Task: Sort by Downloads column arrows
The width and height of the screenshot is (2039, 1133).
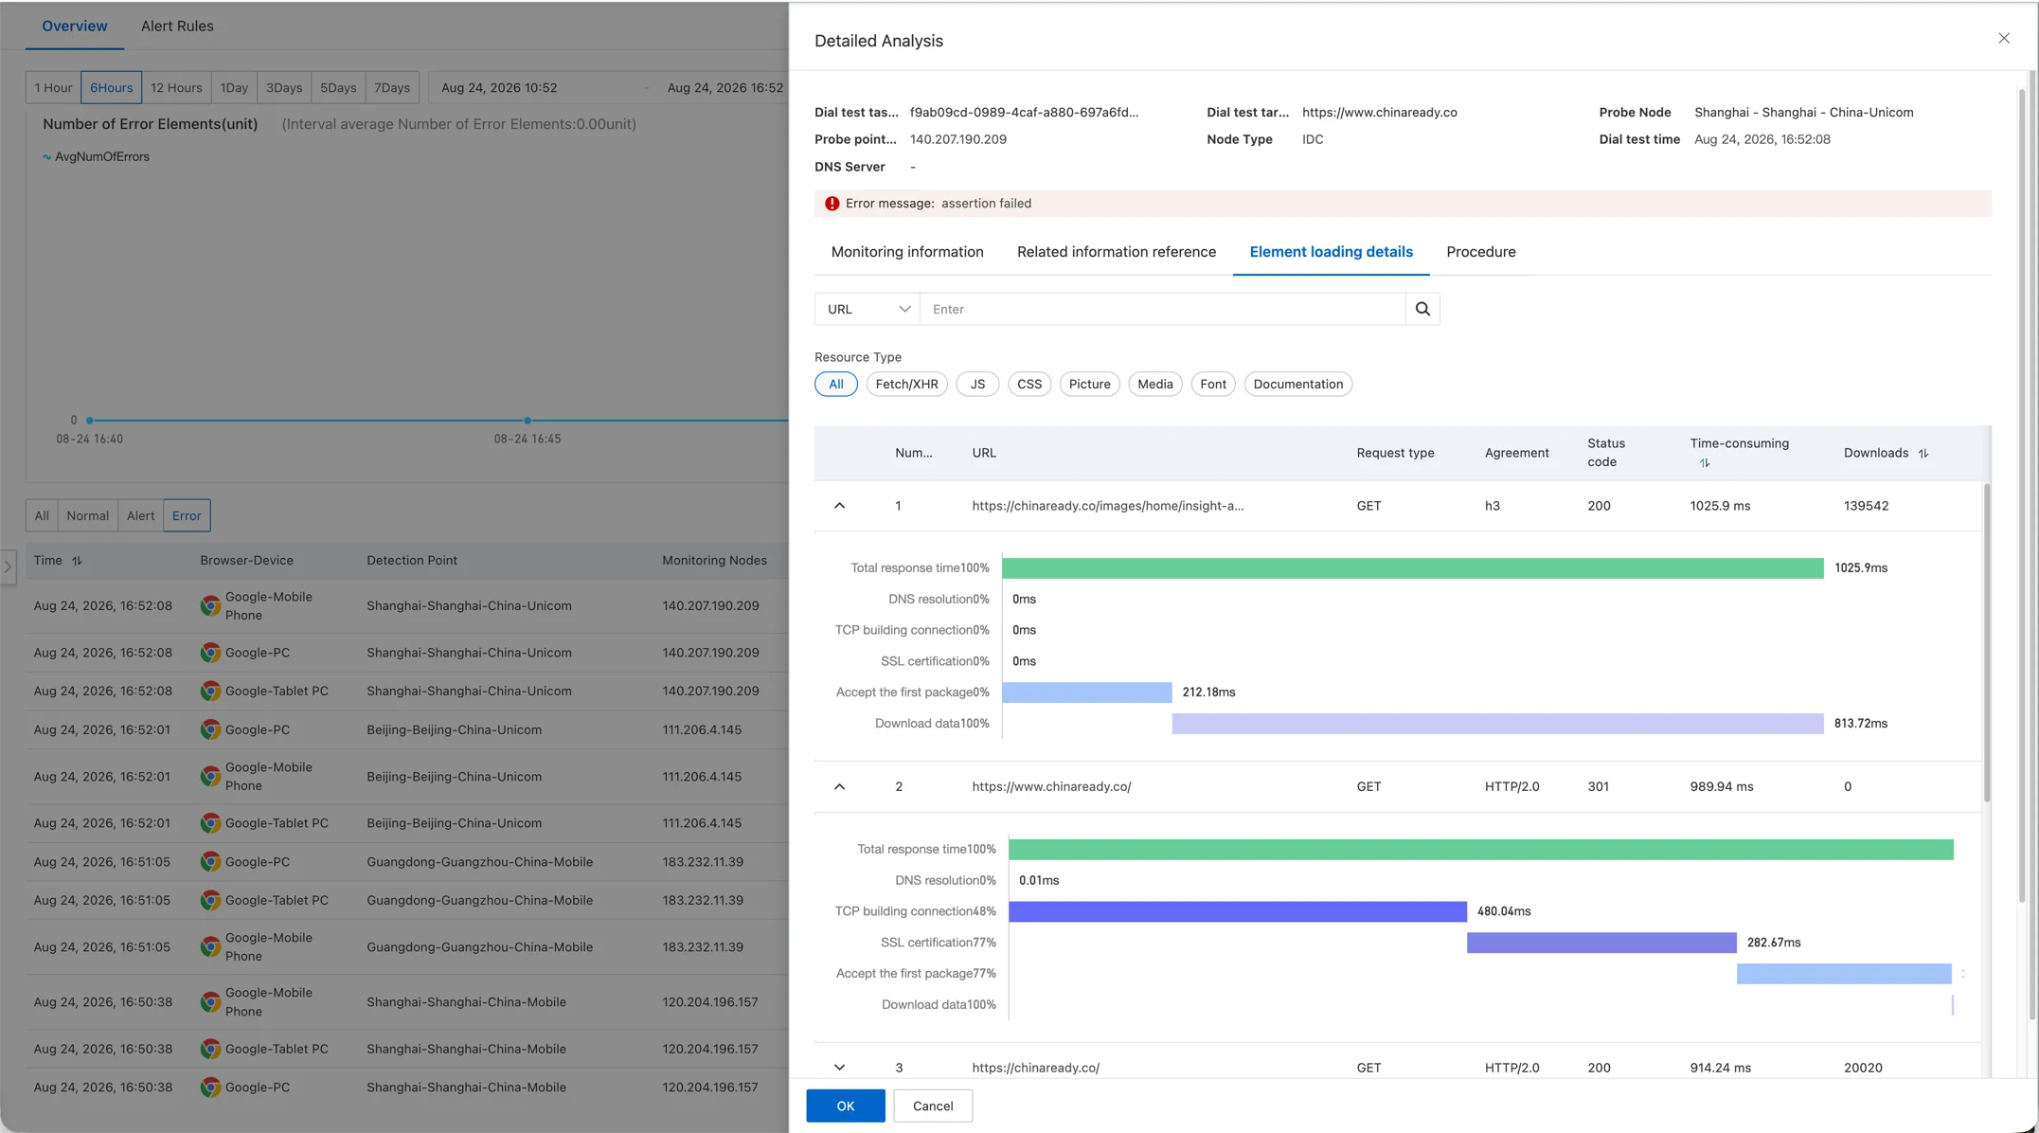Action: coord(1923,453)
